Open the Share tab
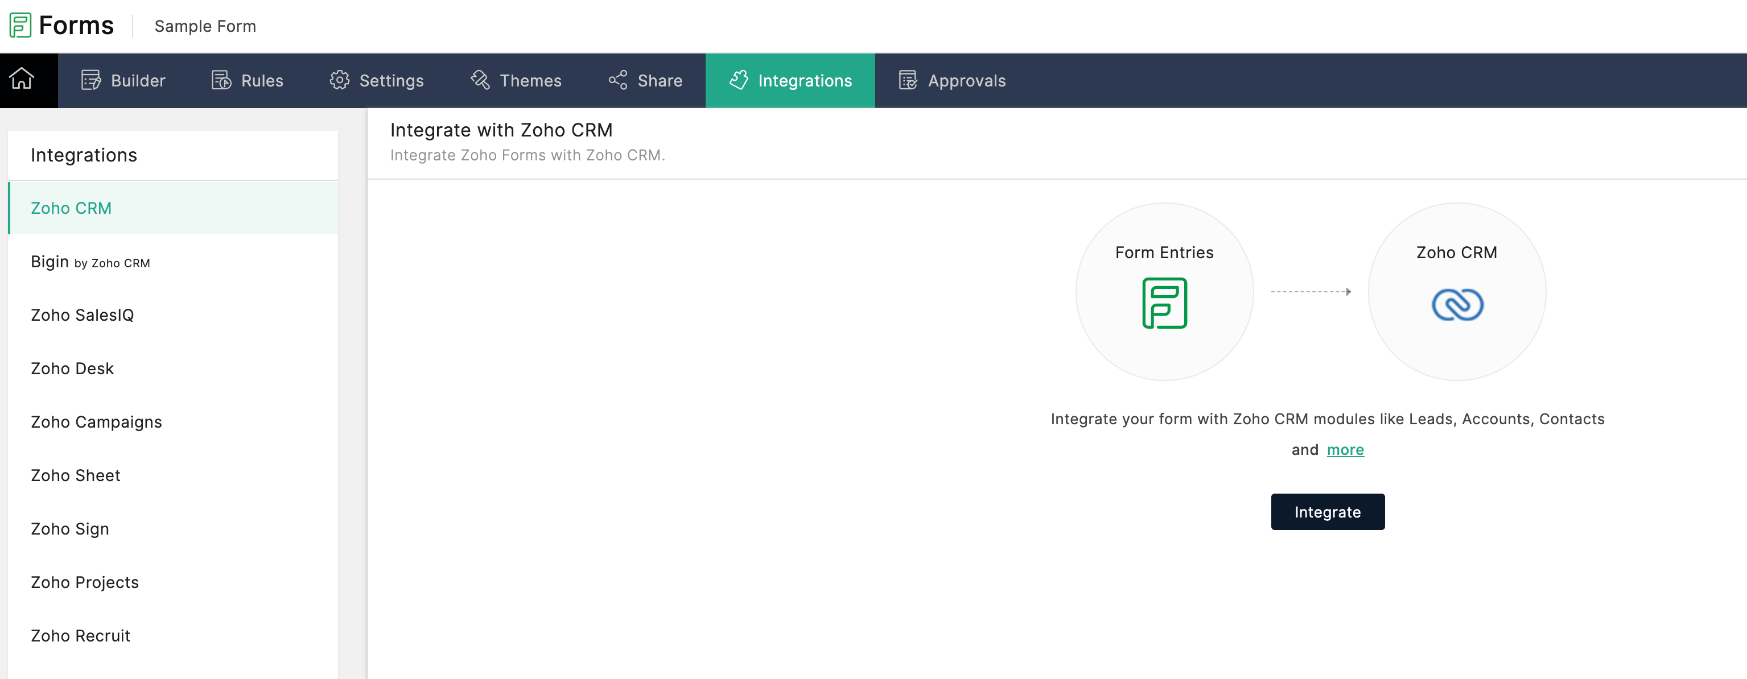The width and height of the screenshot is (1747, 679). pyautogui.click(x=645, y=81)
